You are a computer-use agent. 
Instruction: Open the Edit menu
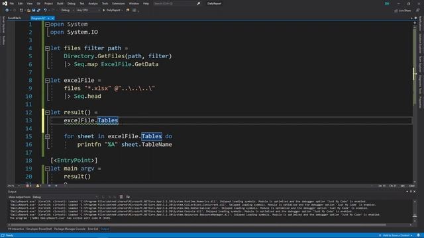(21, 3)
